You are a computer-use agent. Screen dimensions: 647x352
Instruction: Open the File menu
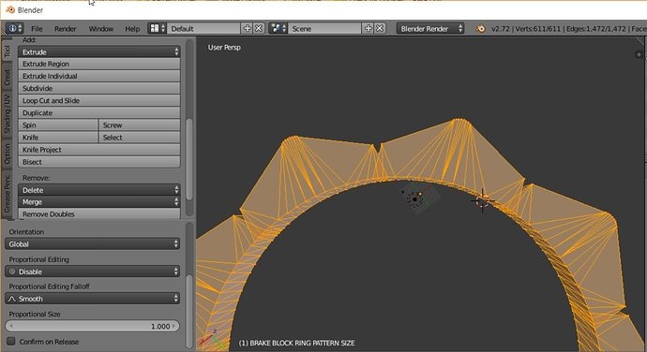(x=37, y=28)
